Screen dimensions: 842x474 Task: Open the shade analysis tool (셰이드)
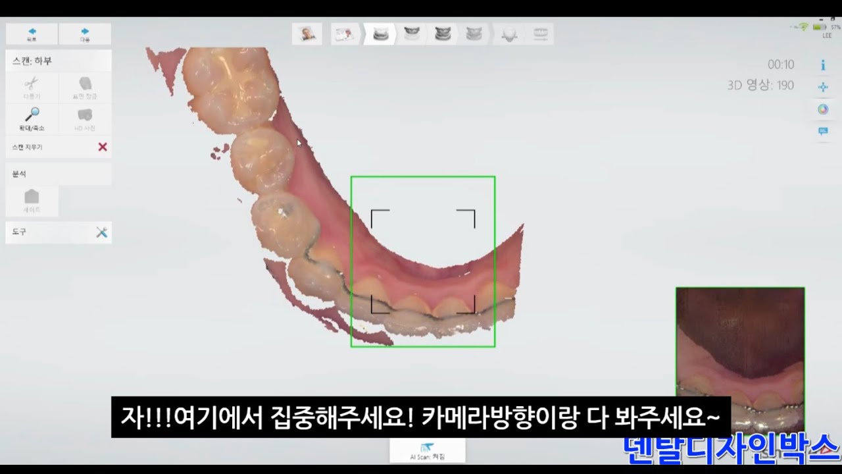click(x=32, y=201)
